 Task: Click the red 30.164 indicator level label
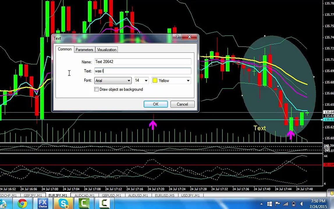(x=329, y=165)
